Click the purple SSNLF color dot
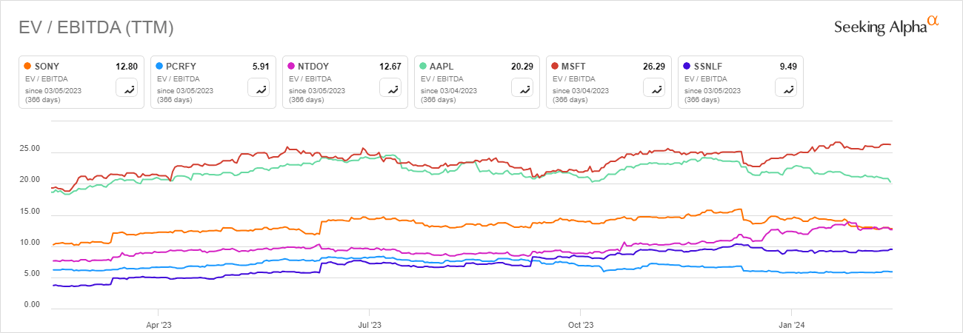Image resolution: width=963 pixels, height=333 pixels. click(x=687, y=67)
